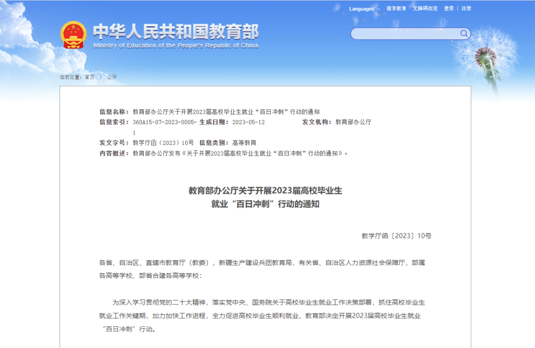Click the date 2023-05-12
This screenshot has width=535, height=348.
(x=248, y=122)
